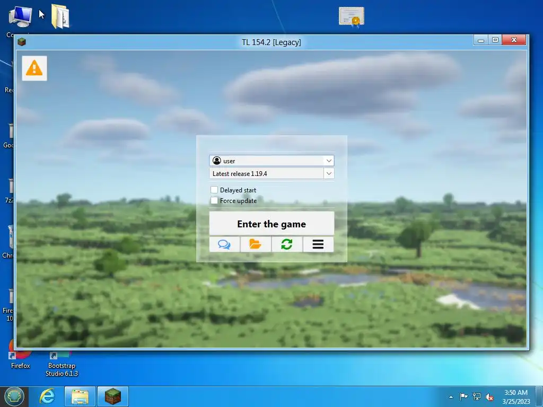Click the muted volume tray icon
The width and height of the screenshot is (543, 407).
(x=489, y=397)
